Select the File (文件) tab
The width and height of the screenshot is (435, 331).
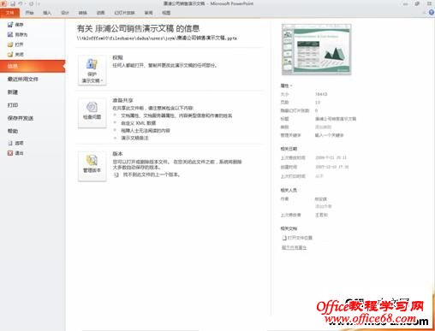coord(9,13)
